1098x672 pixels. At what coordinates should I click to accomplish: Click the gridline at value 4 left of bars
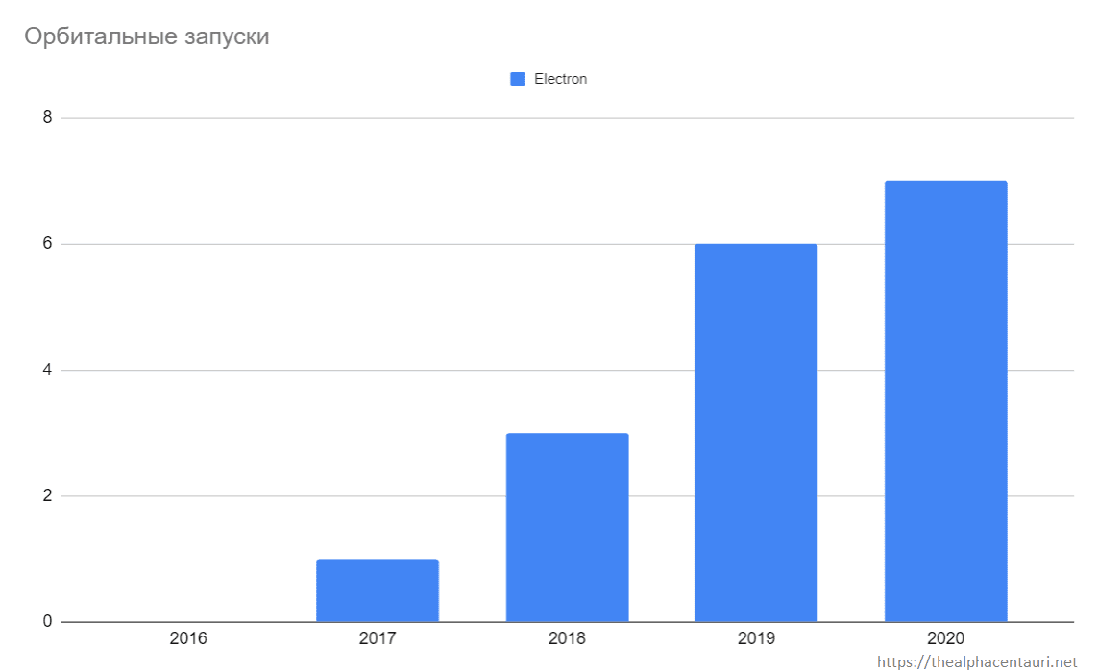pos(192,371)
